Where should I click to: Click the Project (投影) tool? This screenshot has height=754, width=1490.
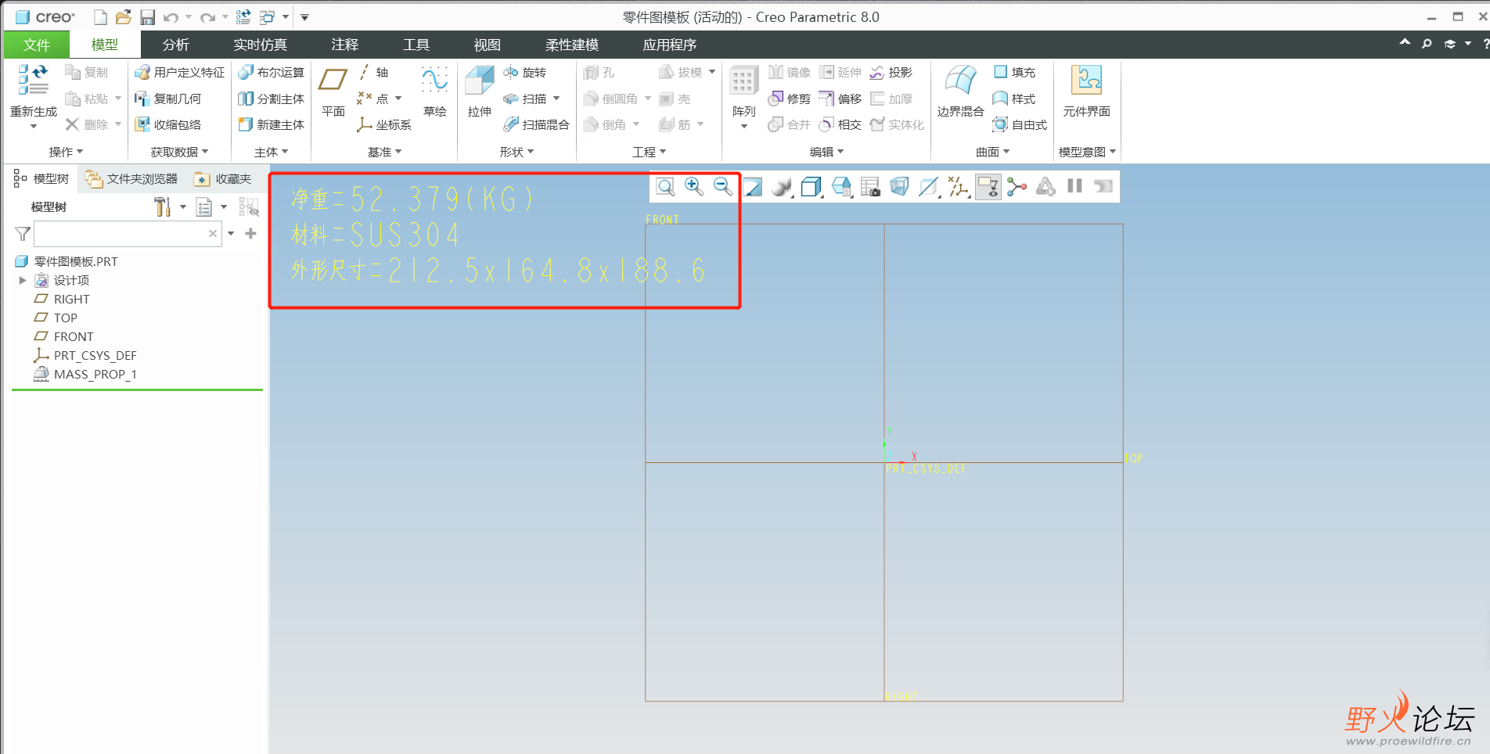click(891, 72)
